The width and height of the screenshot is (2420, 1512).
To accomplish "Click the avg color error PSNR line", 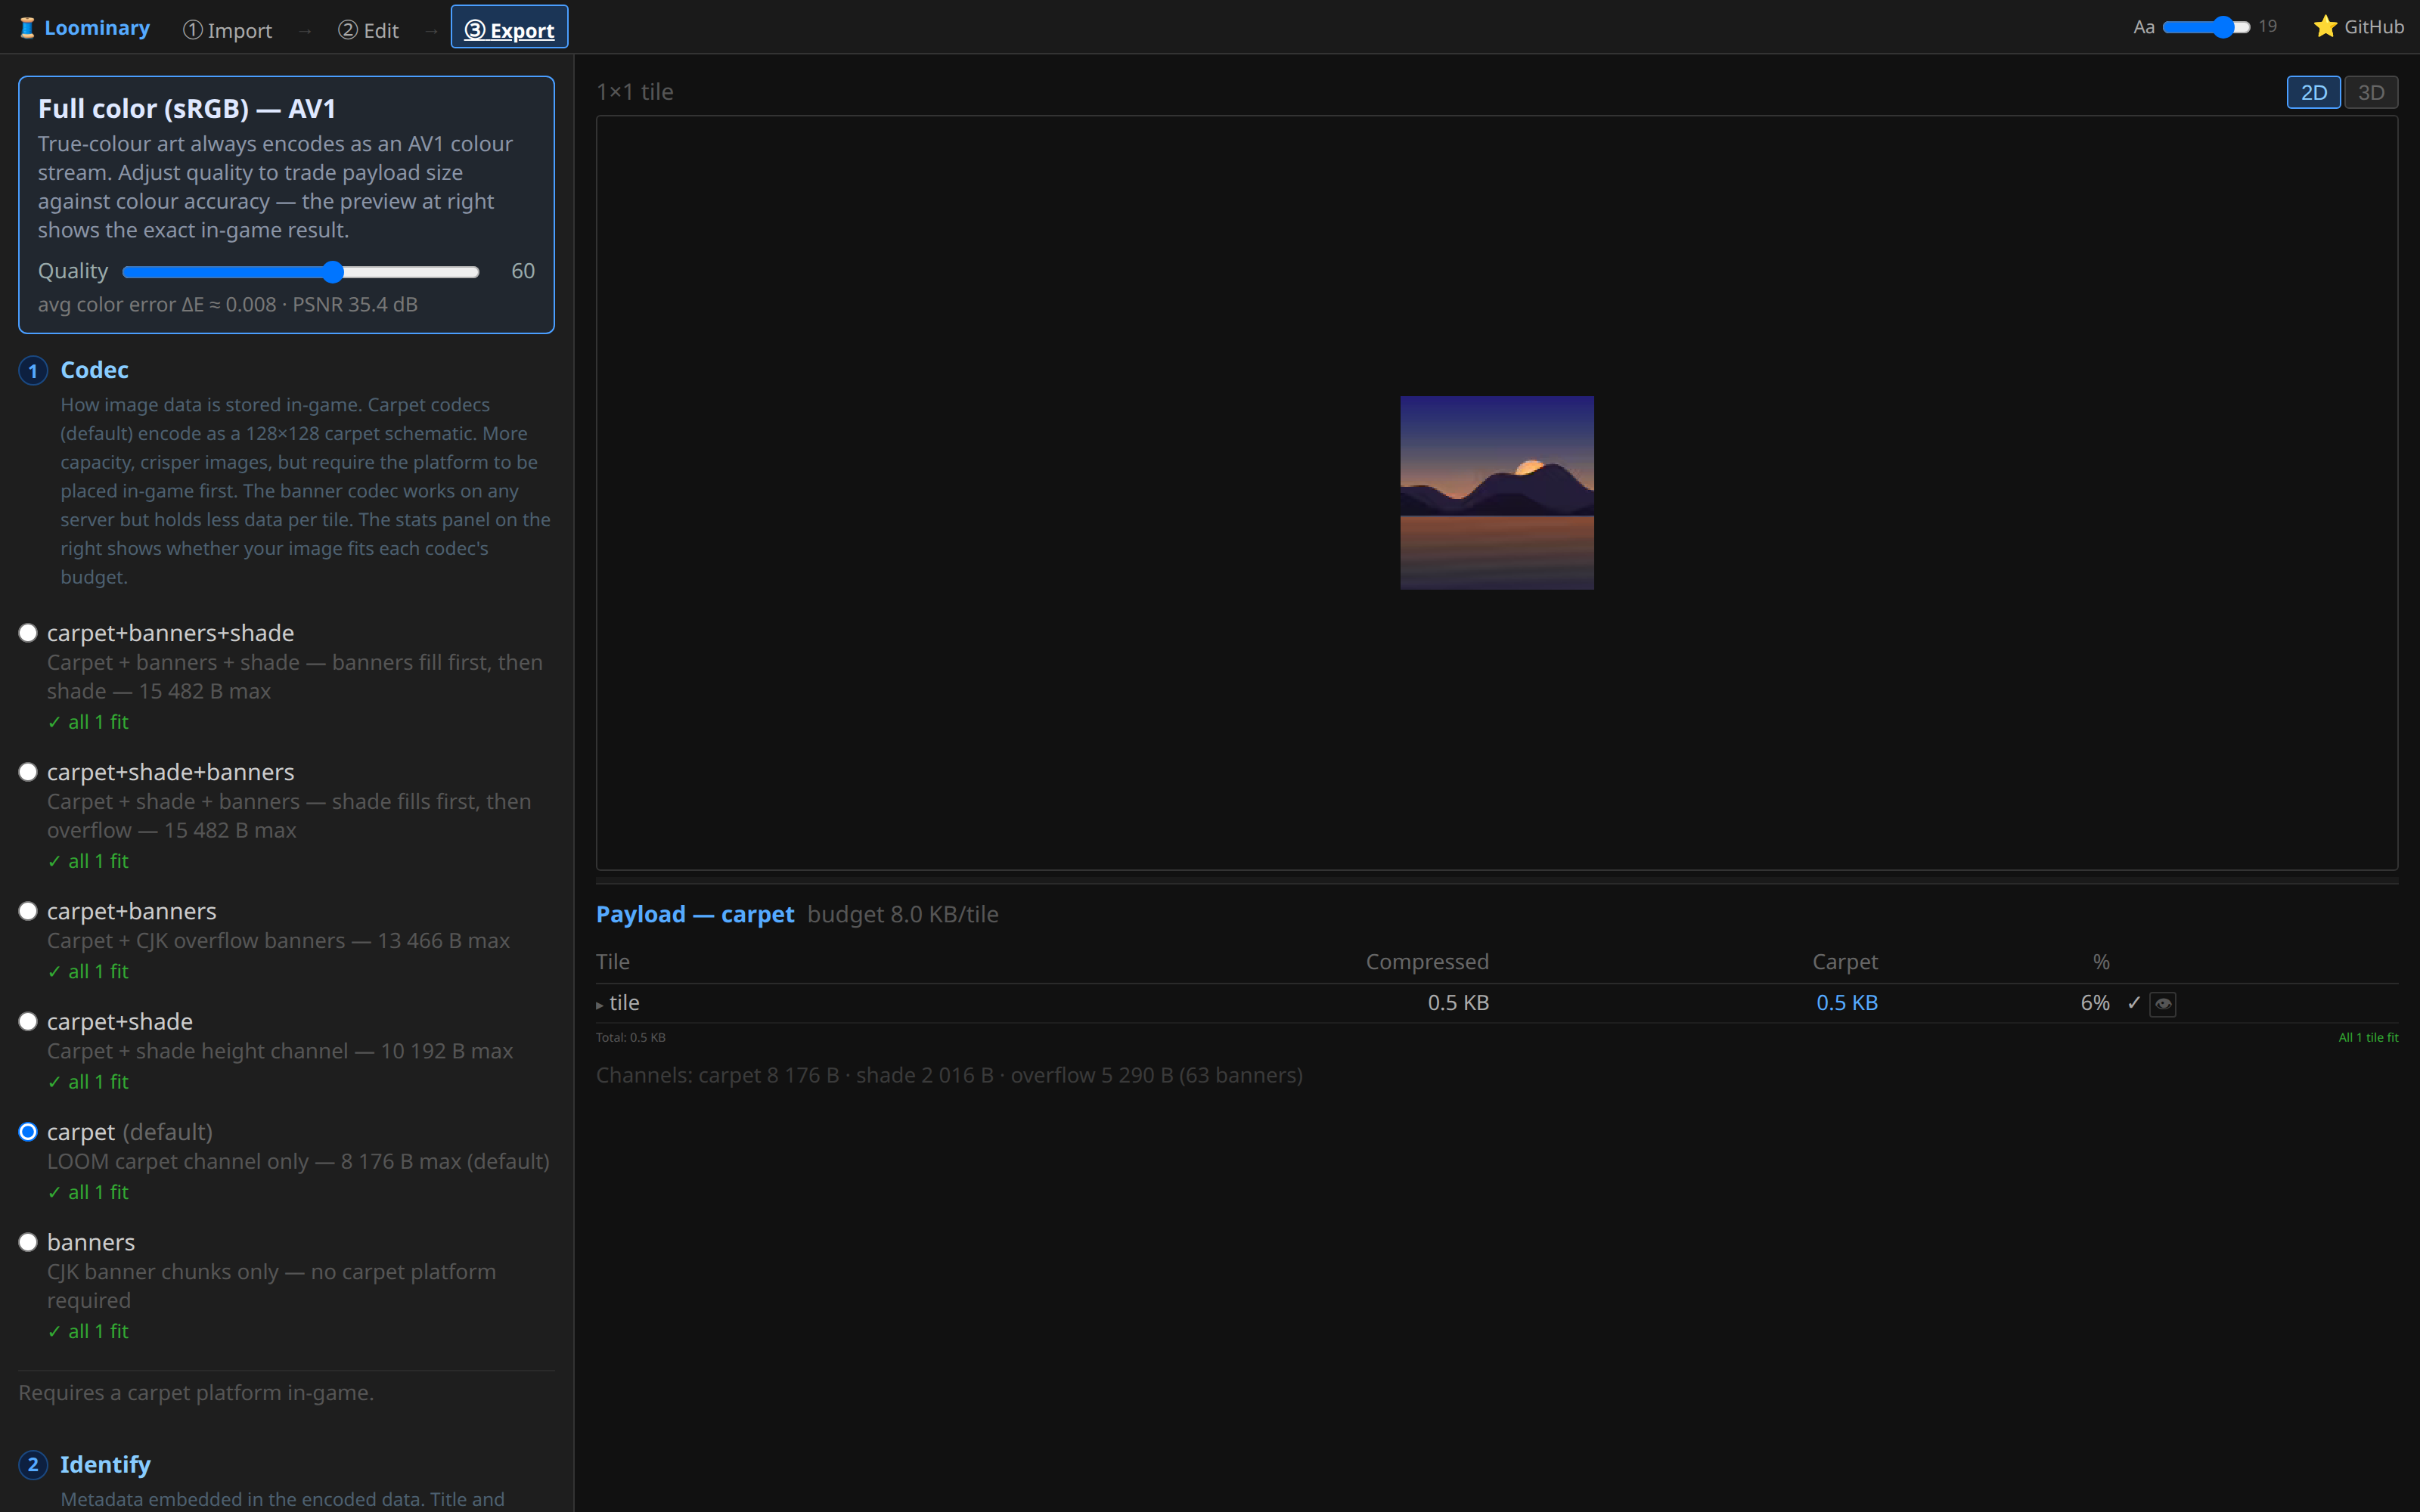I will click(228, 304).
